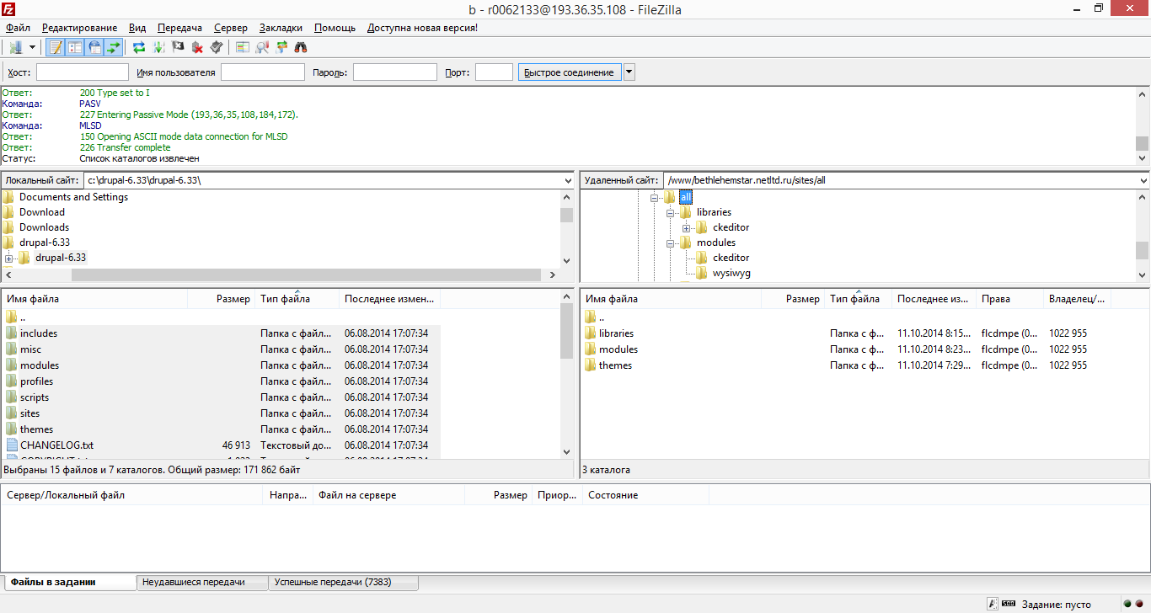
Task: Collapse the modules node in remote tree
Action: click(x=670, y=243)
